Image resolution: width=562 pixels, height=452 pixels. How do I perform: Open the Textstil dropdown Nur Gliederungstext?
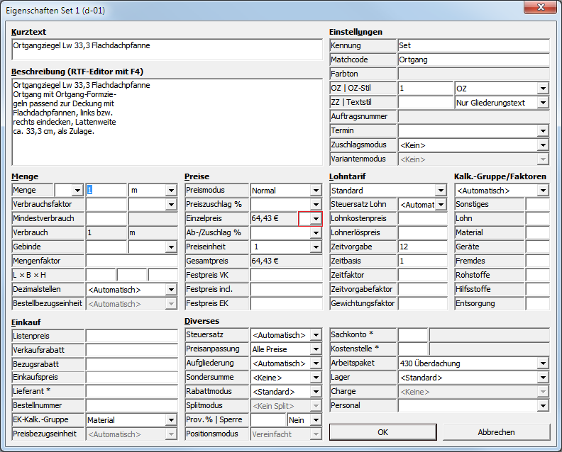543,103
